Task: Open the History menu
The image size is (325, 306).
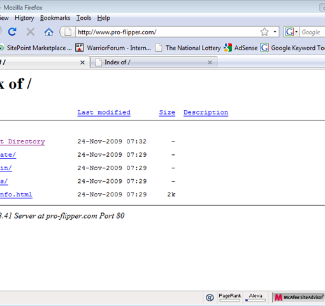Action: pos(24,18)
